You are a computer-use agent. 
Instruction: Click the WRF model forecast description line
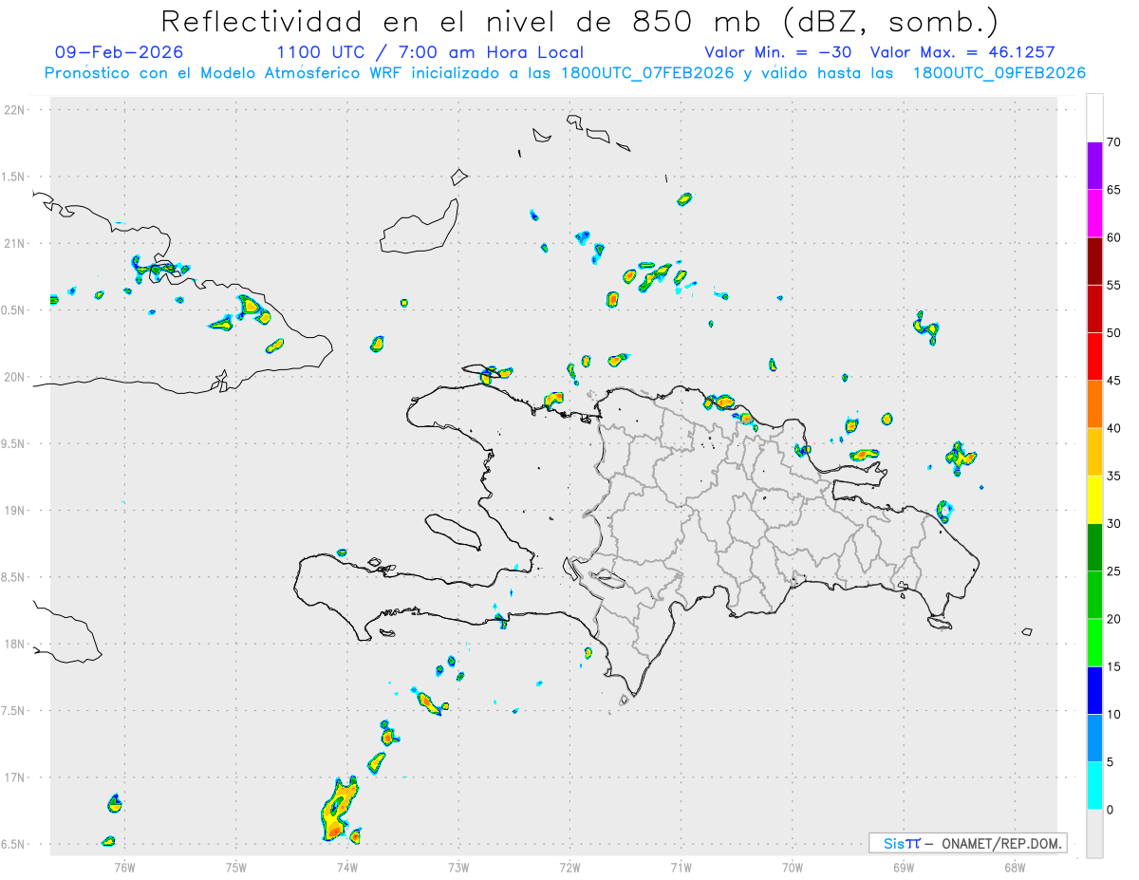point(566,73)
